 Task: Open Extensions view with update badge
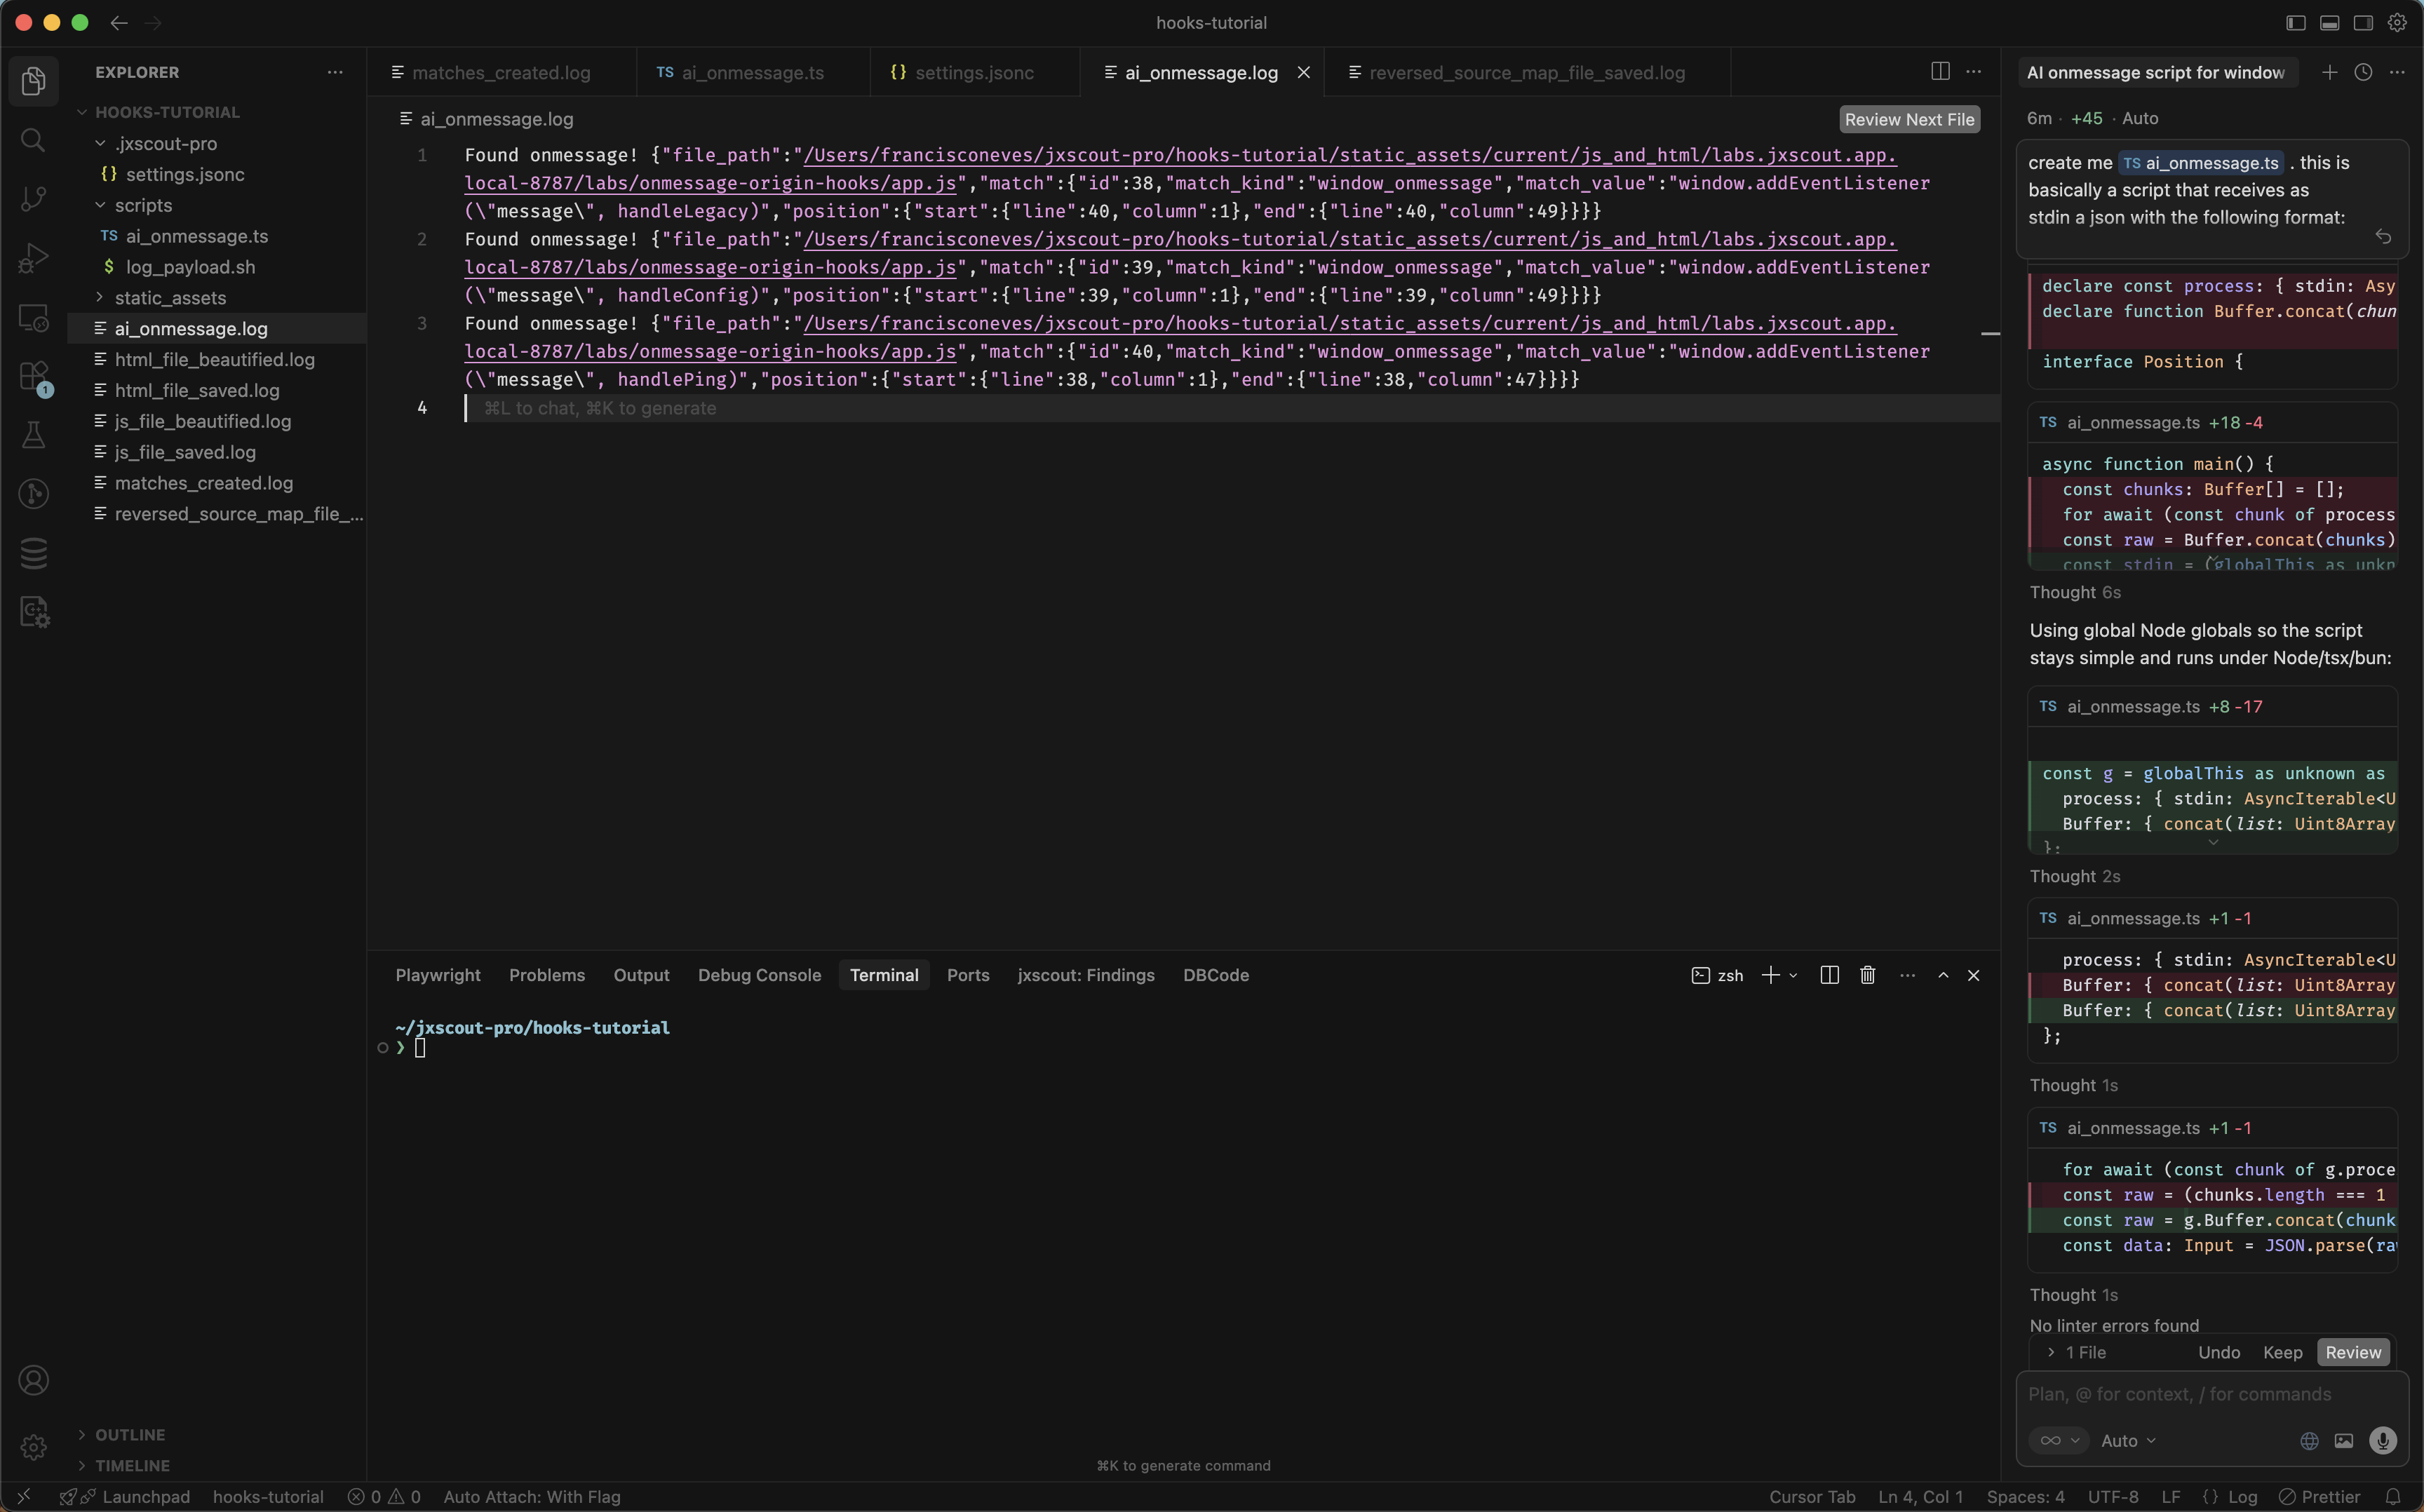pos(33,377)
